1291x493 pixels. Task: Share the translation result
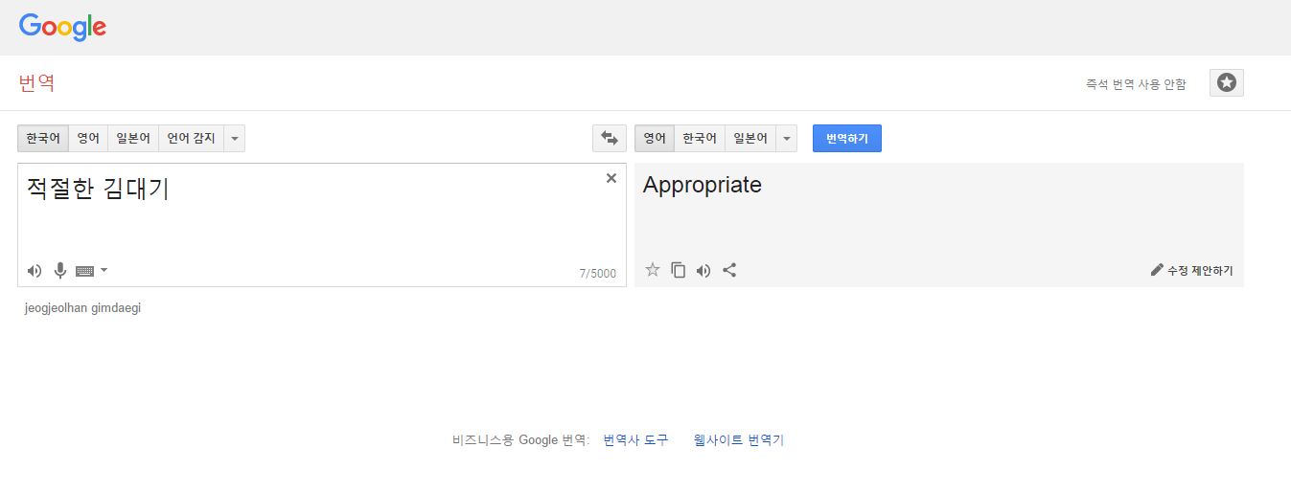pyautogui.click(x=729, y=270)
